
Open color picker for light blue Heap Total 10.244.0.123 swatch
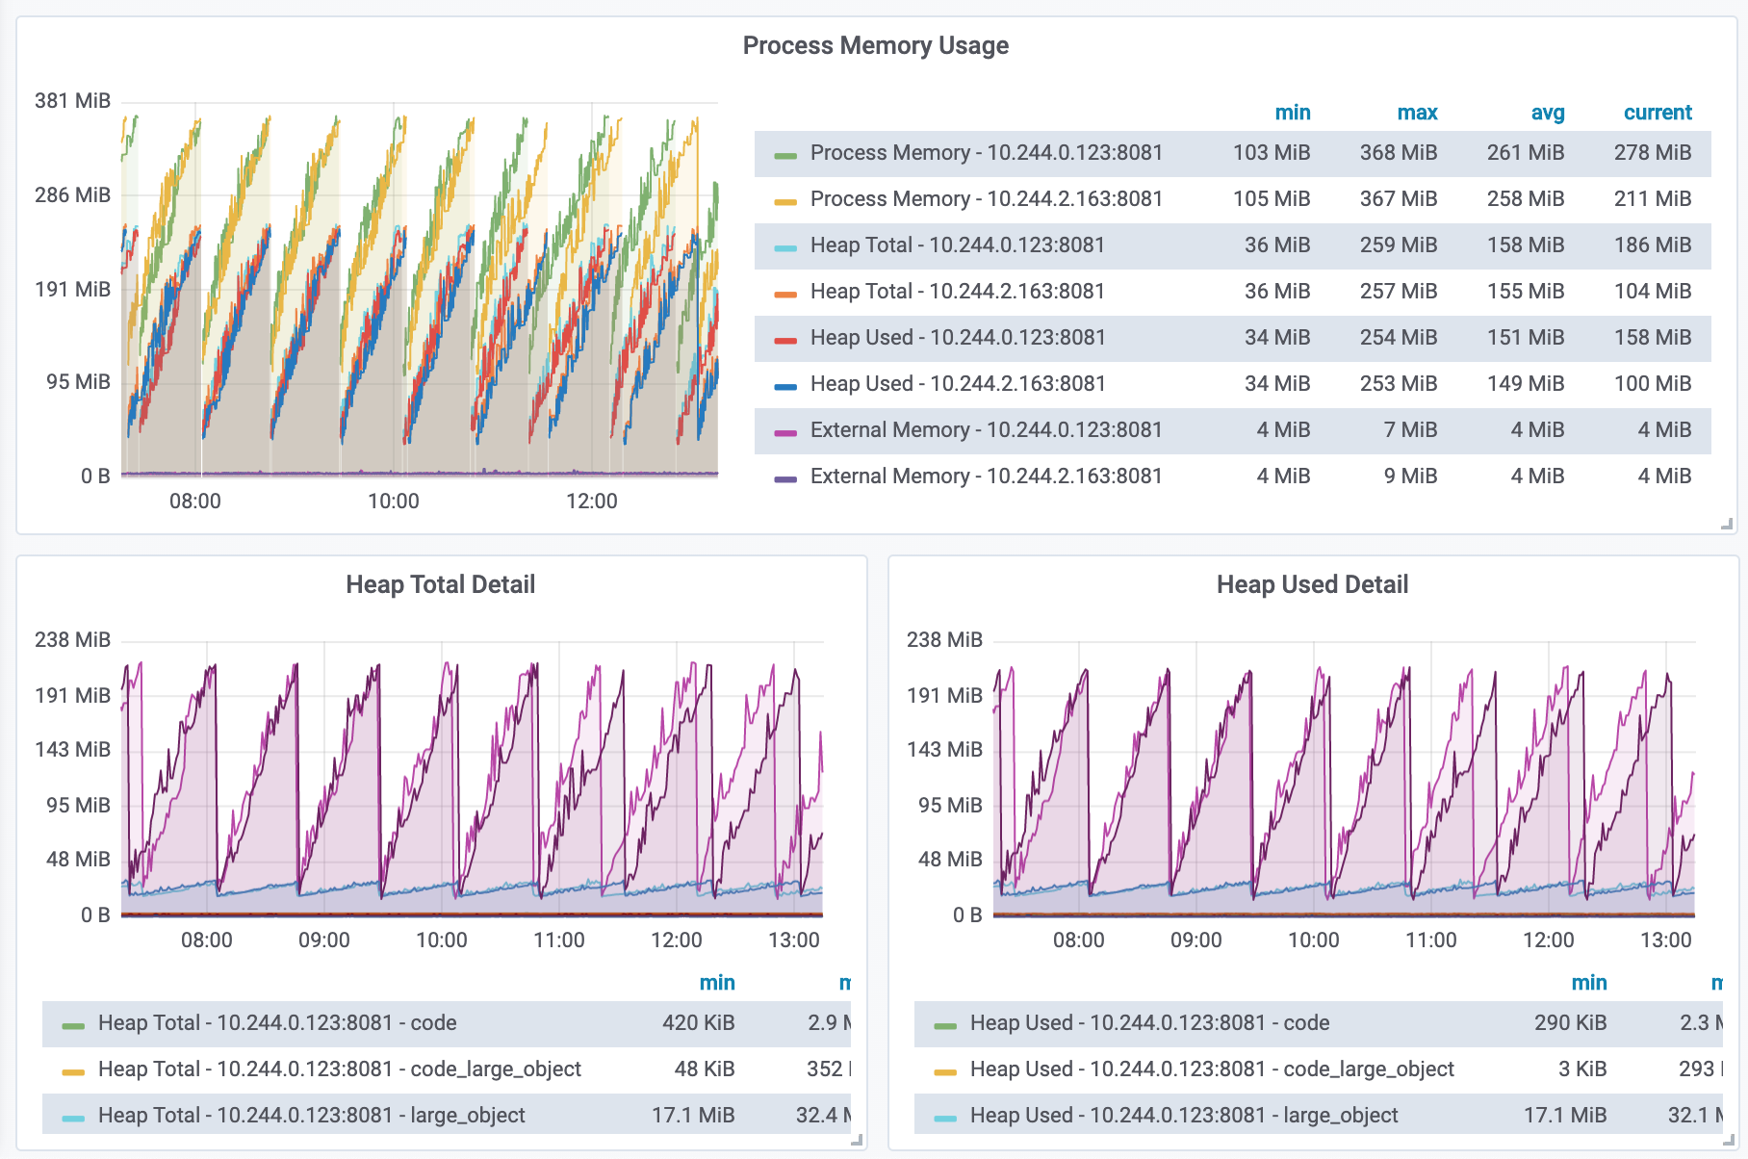(785, 247)
